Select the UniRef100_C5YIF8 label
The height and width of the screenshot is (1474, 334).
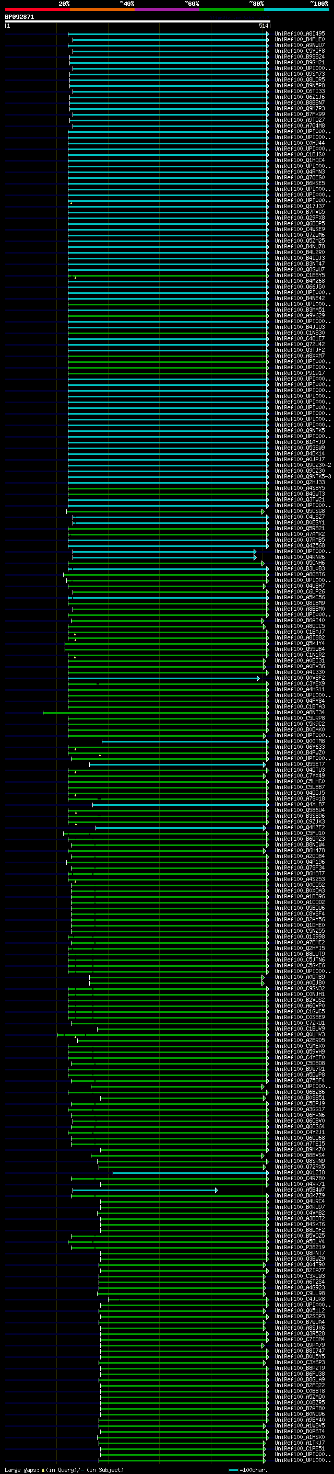300,51
